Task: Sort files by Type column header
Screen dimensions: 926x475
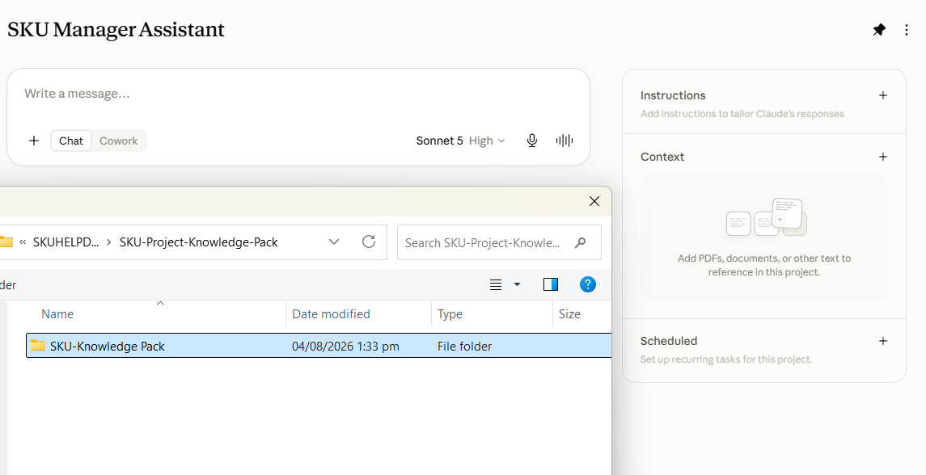Action: (x=450, y=314)
